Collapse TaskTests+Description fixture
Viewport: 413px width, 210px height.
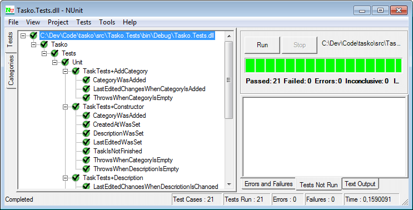(x=66, y=178)
